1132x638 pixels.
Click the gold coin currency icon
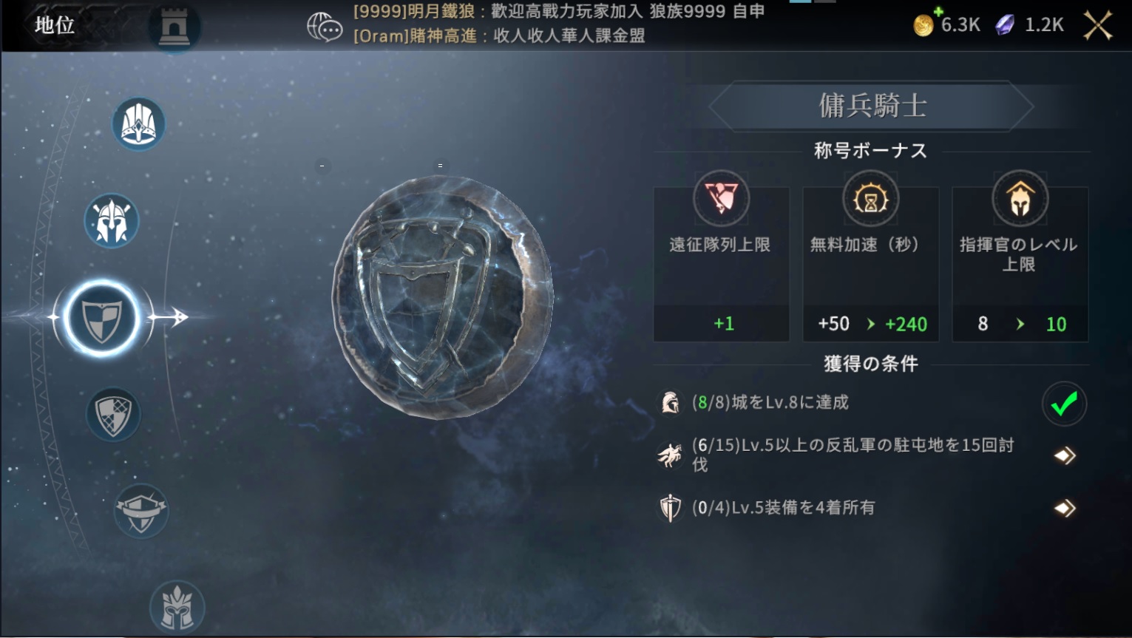tap(924, 24)
